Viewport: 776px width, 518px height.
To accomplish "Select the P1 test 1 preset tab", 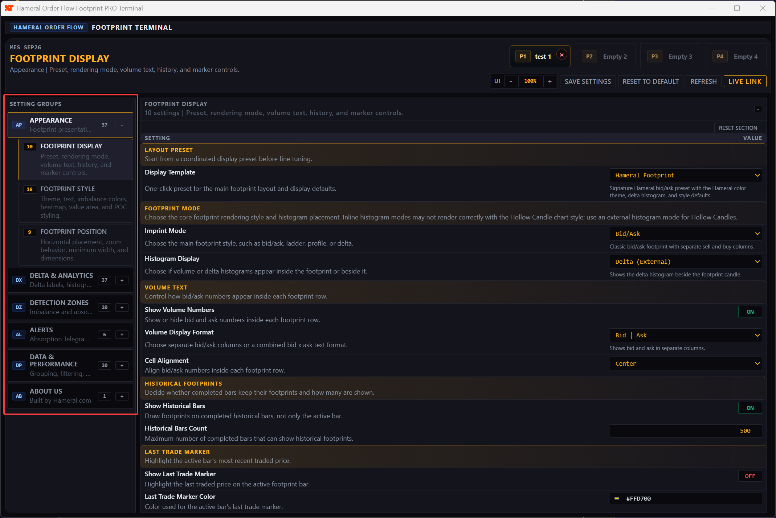I will 540,56.
